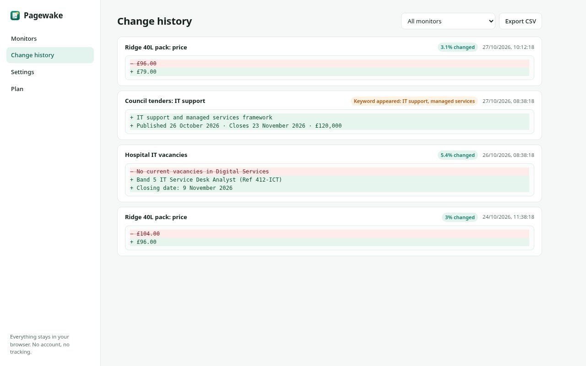Click the Keyword appeared badge

coord(414,101)
